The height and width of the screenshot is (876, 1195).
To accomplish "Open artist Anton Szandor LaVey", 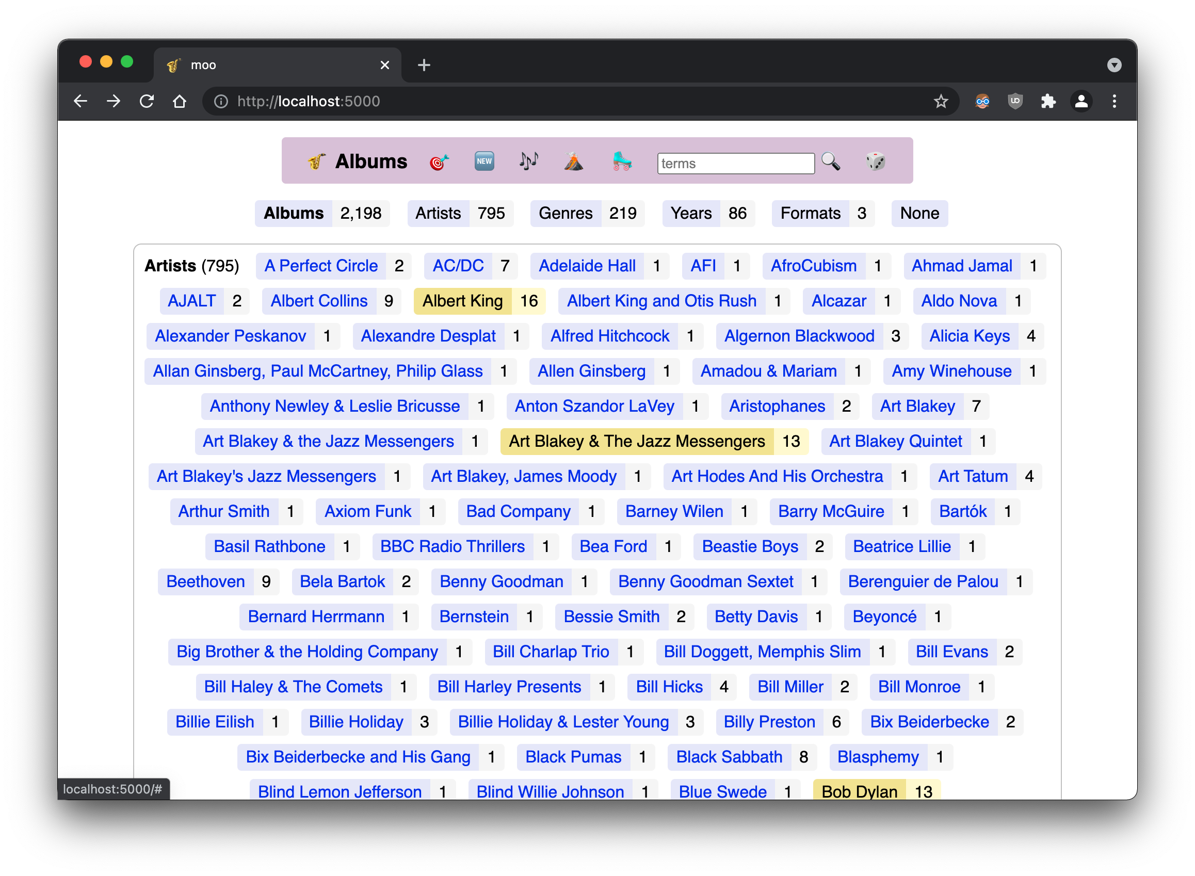I will (x=594, y=405).
